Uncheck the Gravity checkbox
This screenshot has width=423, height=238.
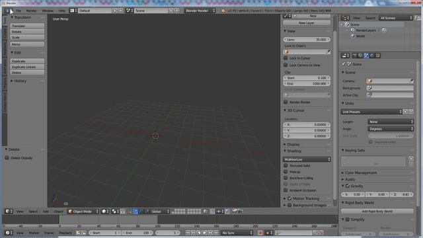[x=348, y=186]
